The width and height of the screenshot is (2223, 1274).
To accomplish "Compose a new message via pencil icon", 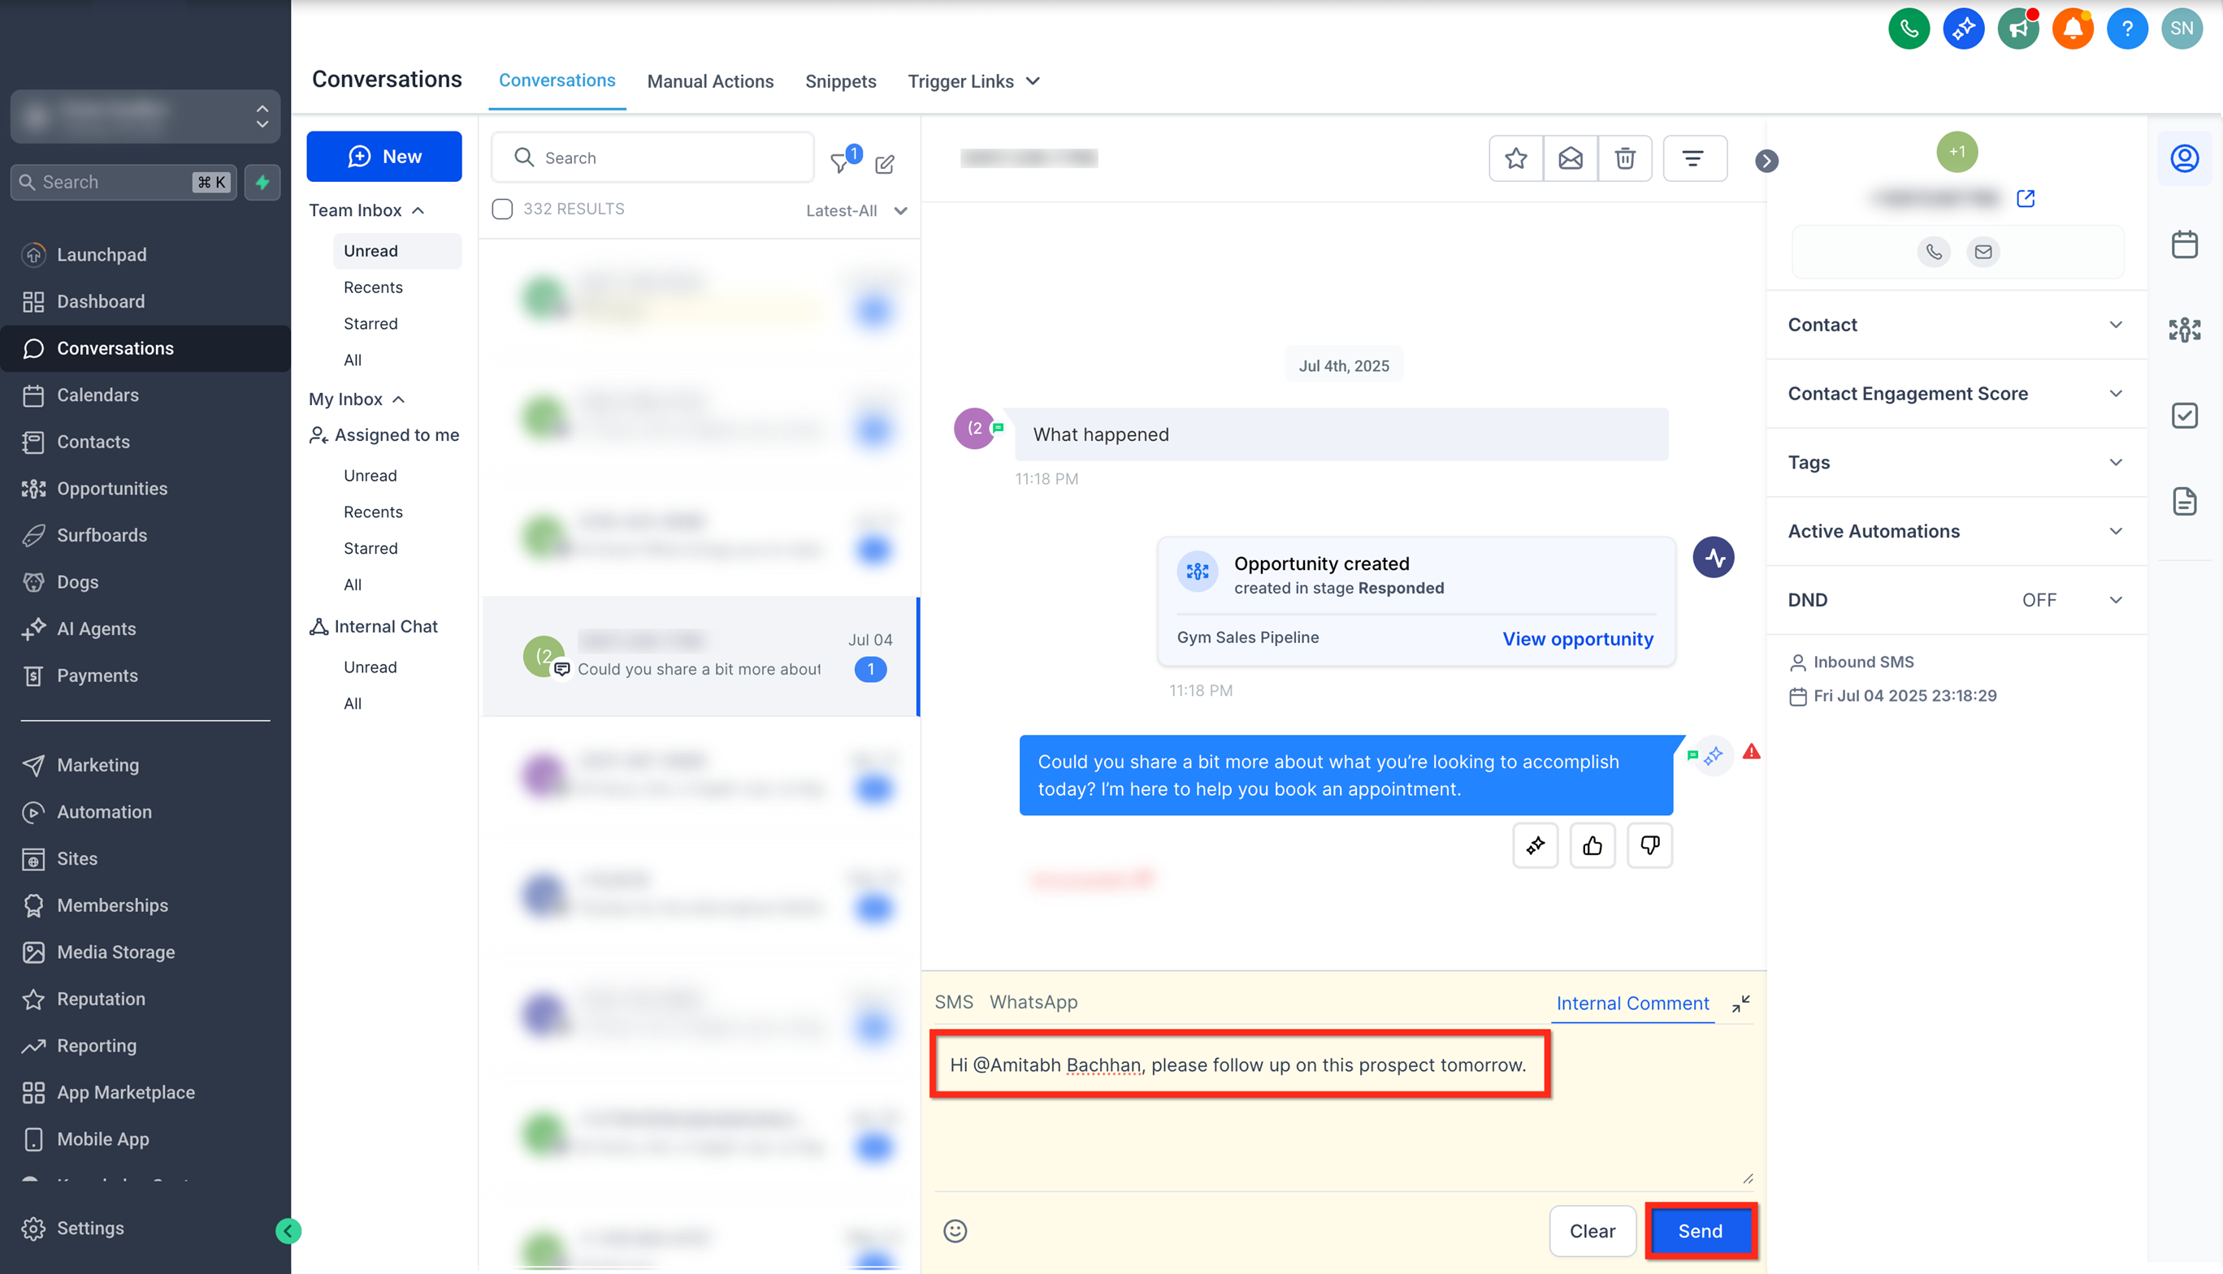I will pyautogui.click(x=884, y=164).
